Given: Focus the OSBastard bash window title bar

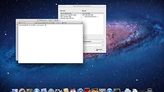Looking at the screenshot, I should tap(37, 20).
